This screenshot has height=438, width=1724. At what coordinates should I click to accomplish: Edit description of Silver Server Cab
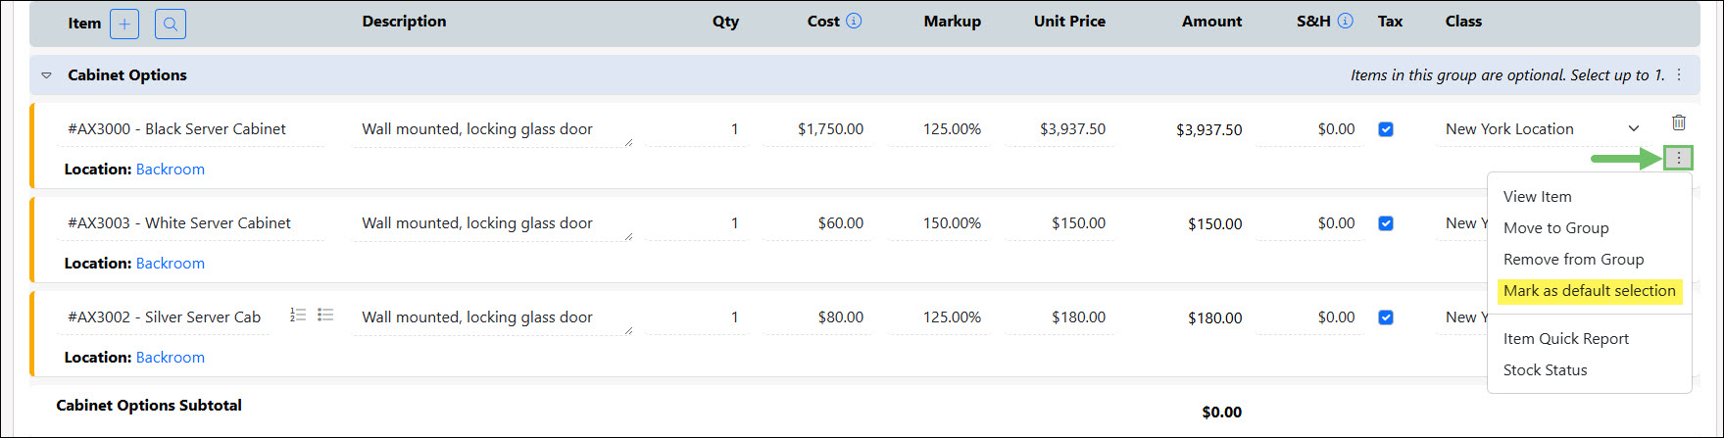pyautogui.click(x=492, y=317)
